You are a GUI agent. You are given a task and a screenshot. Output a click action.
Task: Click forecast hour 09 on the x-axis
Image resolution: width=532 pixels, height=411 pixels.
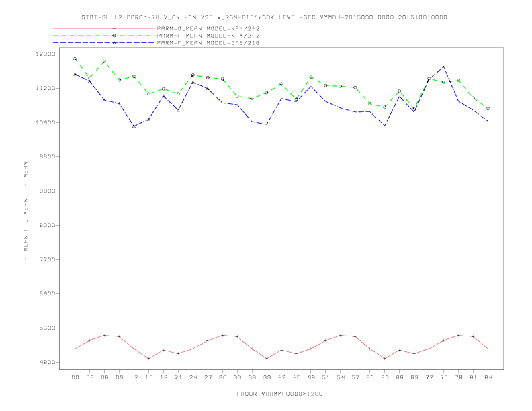tap(119, 377)
